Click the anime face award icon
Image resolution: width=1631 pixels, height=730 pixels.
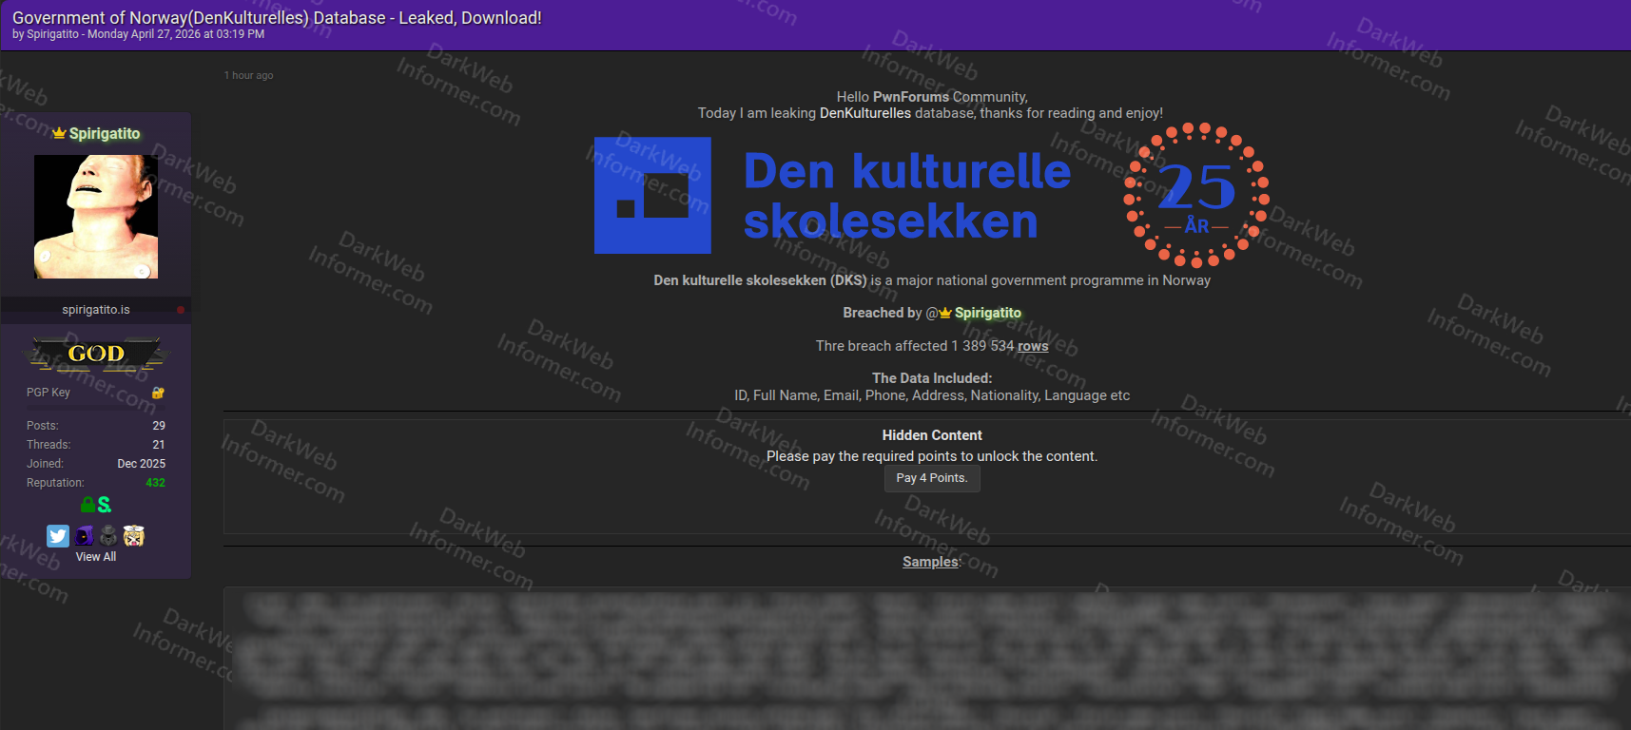(134, 536)
